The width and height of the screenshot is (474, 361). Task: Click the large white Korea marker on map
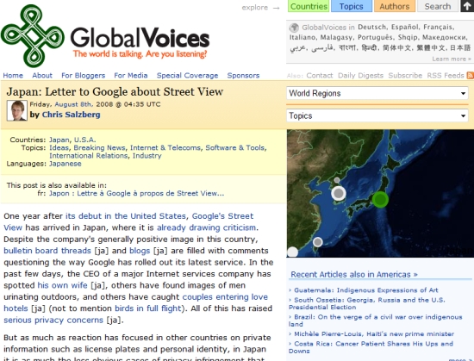pos(339,193)
